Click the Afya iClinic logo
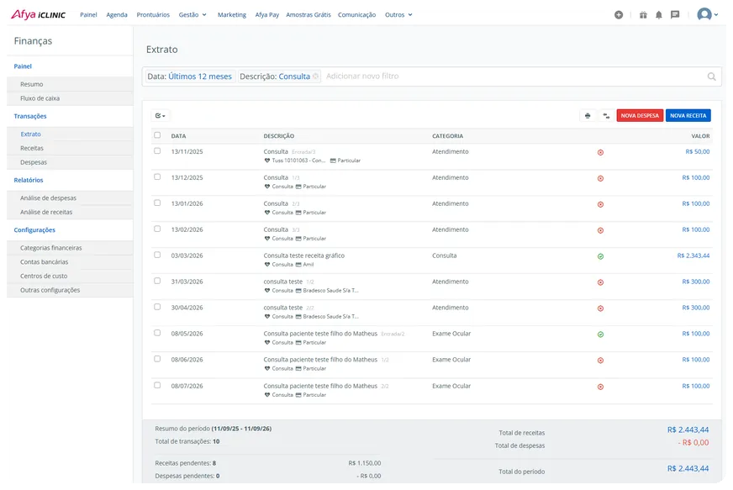This screenshot has width=733, height=490. (39, 14)
